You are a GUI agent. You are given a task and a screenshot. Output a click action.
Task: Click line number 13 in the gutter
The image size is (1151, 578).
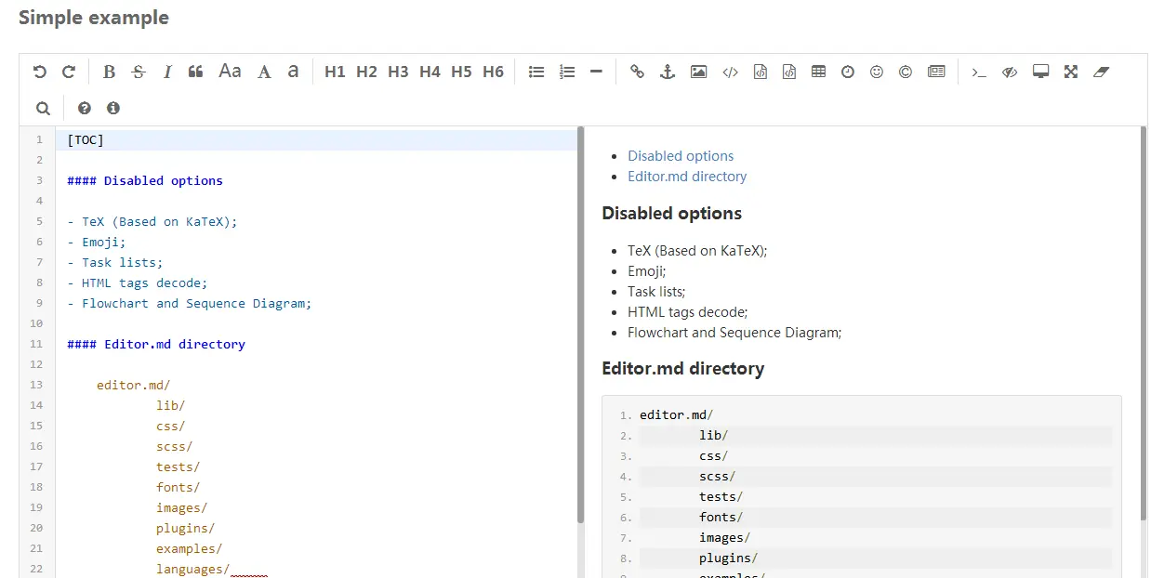click(x=36, y=385)
